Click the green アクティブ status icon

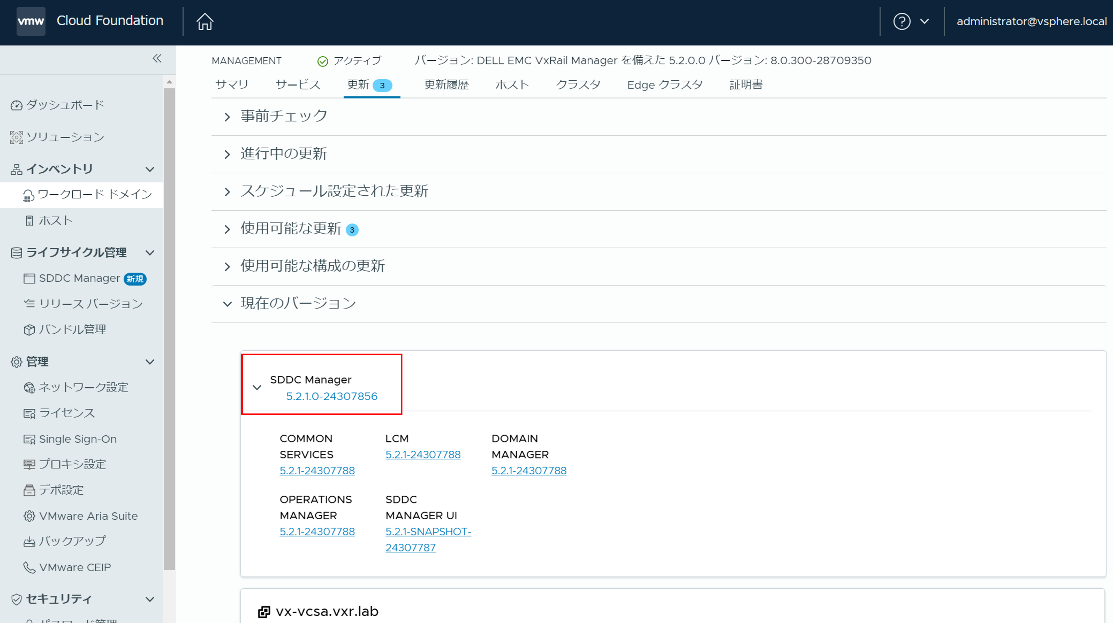click(323, 61)
